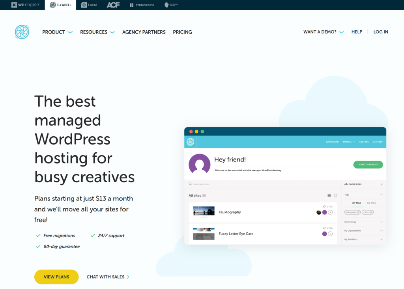Switch to list view in All sites
Image resolution: width=404 pixels, height=289 pixels.
(329, 195)
